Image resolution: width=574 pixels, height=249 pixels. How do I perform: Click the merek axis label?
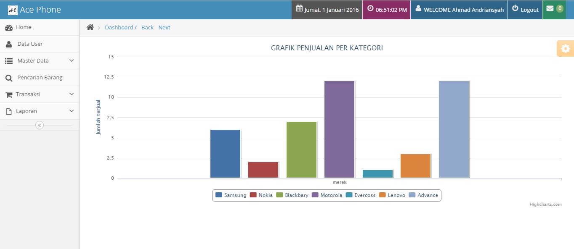click(340, 182)
